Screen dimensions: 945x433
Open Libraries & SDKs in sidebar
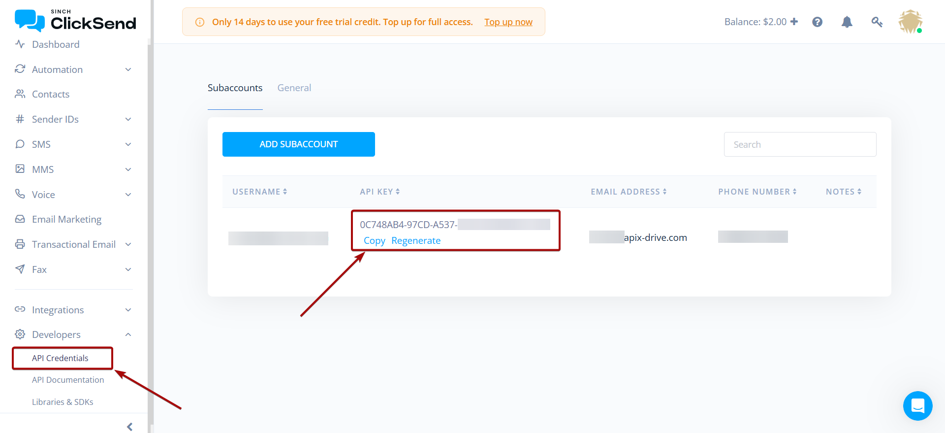pos(63,402)
